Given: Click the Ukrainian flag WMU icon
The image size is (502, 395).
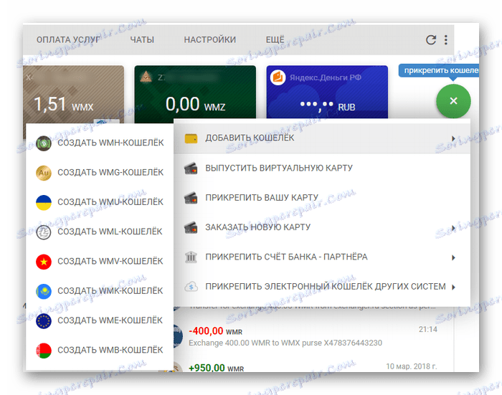Looking at the screenshot, I should pos(44,202).
